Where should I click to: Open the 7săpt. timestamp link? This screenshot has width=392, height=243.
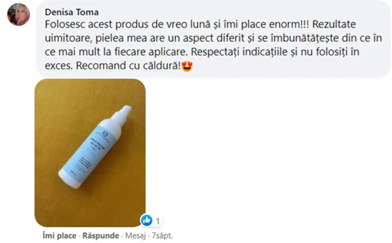click(x=162, y=236)
